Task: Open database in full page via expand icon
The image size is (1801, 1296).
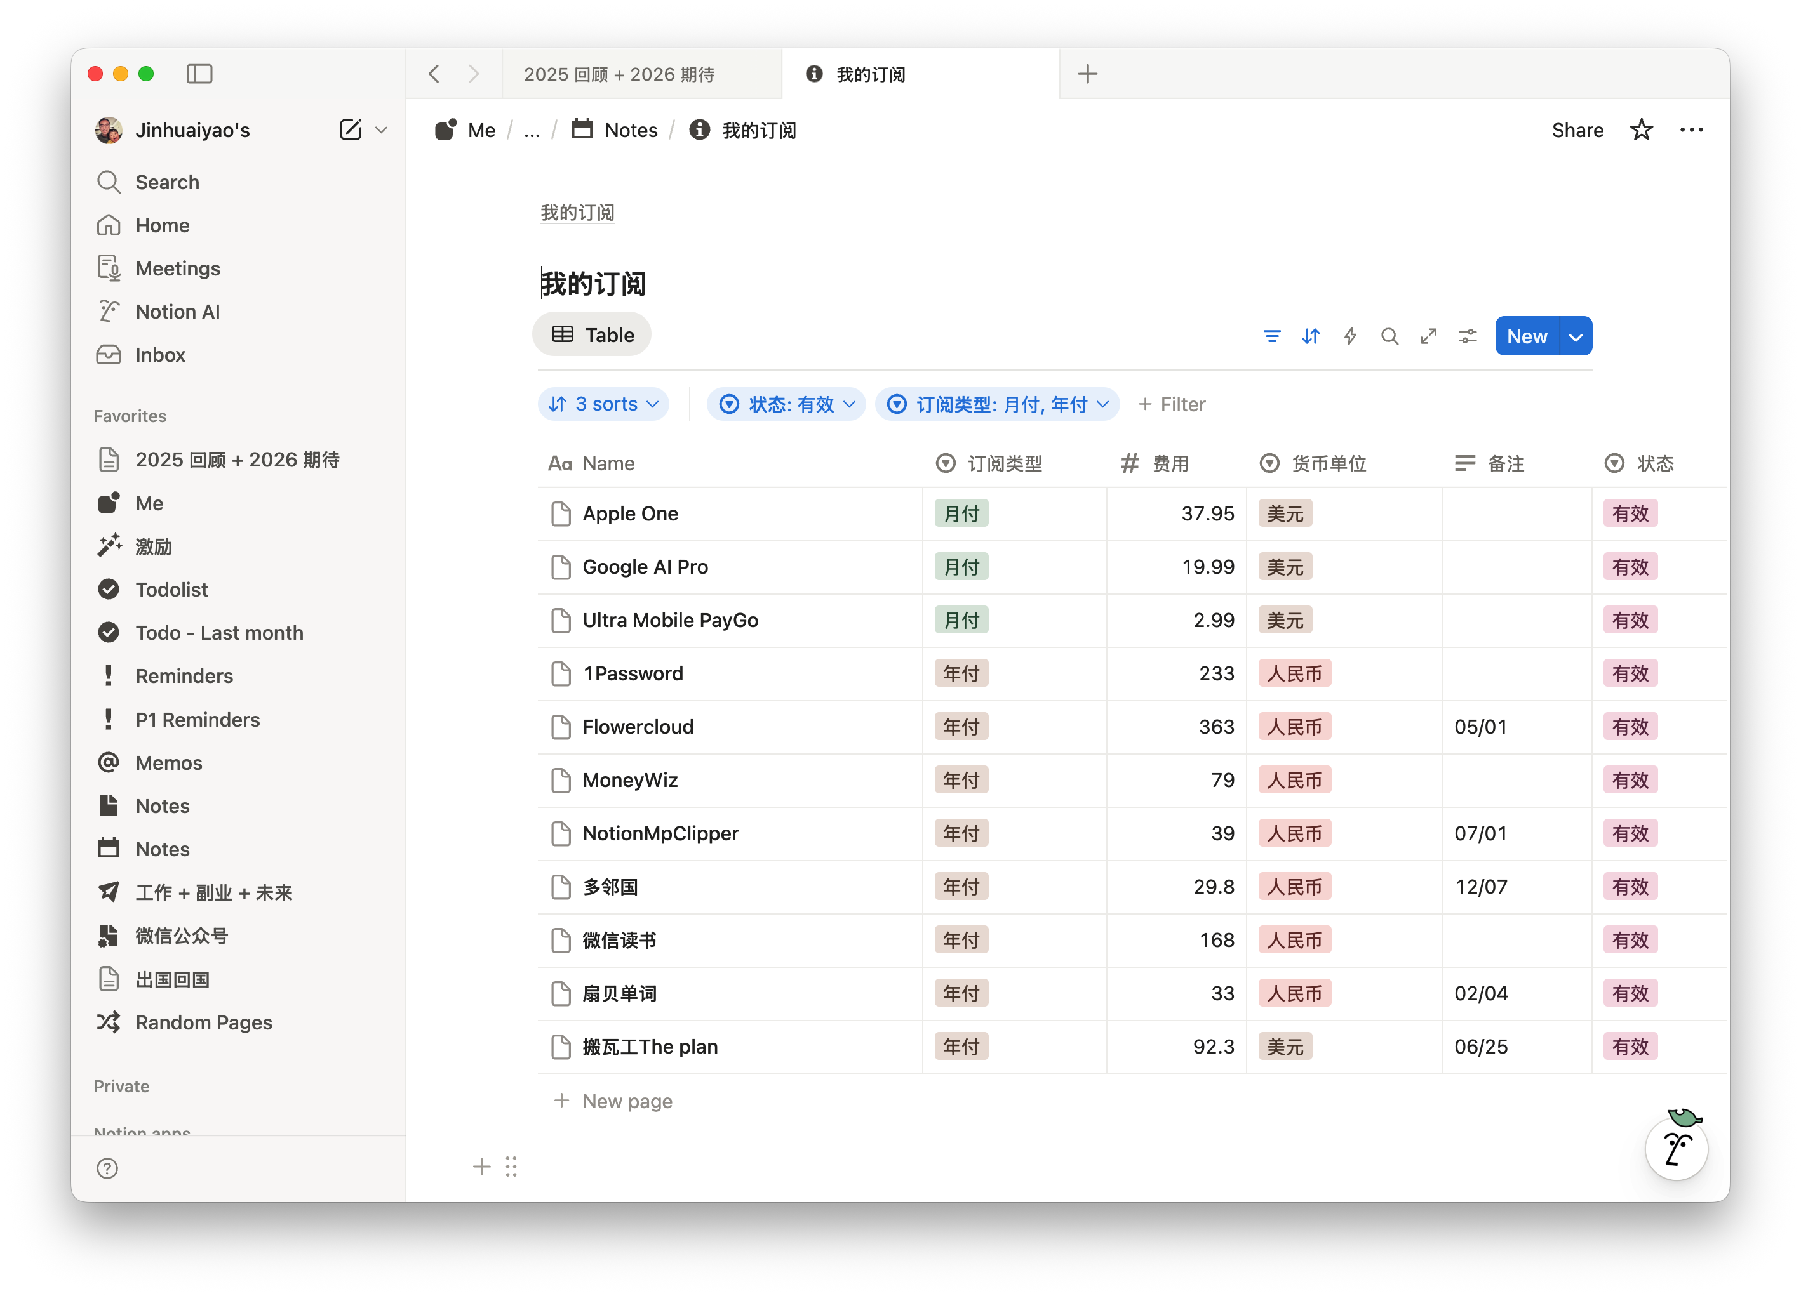Action: 1428,336
